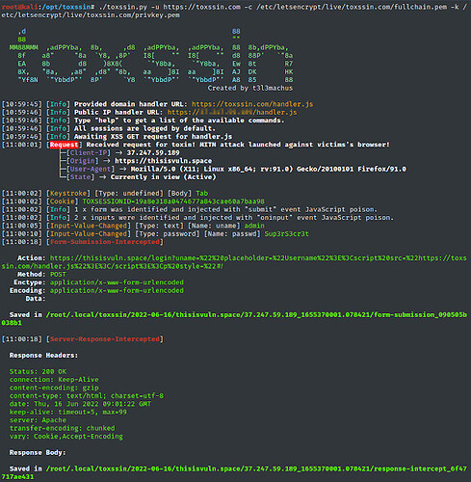The image size is (471, 482).
Task: Click the response-intercept saved file path
Action: pos(234,472)
